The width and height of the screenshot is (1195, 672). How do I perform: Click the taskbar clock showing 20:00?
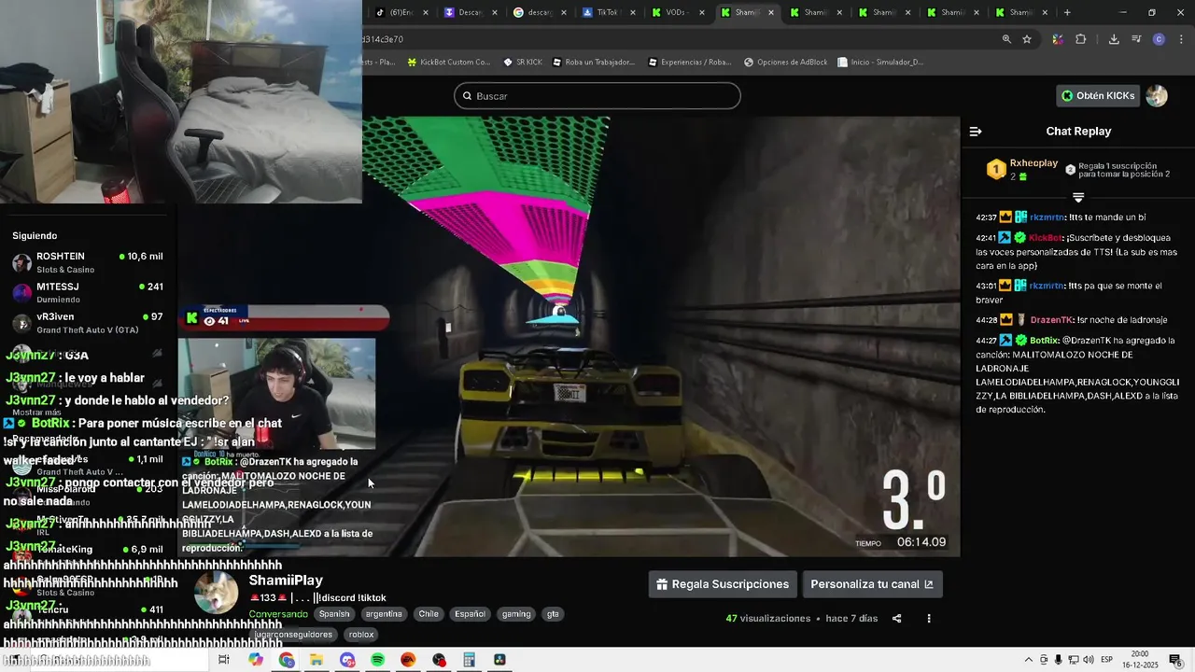point(1140,660)
